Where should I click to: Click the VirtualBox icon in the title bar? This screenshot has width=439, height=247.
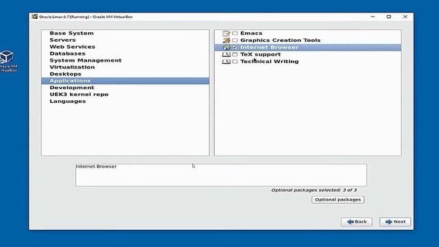point(35,16)
